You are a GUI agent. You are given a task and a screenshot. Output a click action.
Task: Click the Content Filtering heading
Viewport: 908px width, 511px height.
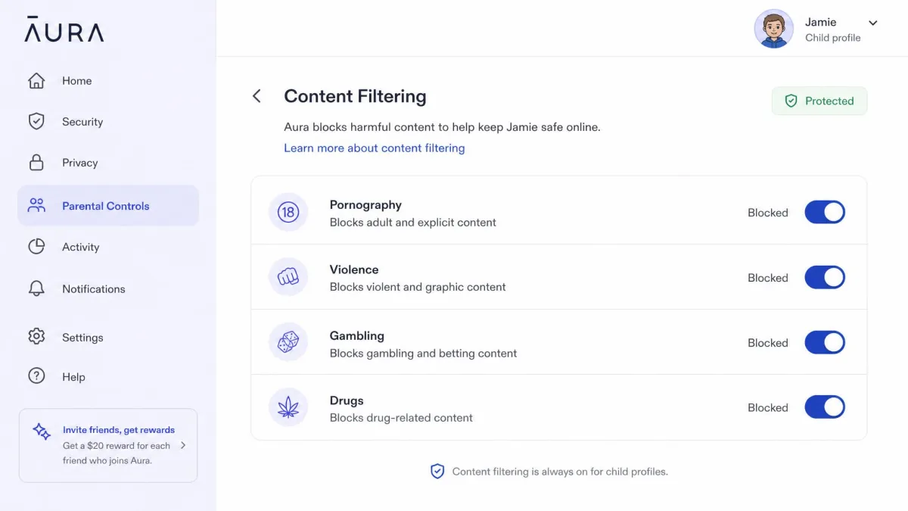click(x=355, y=96)
